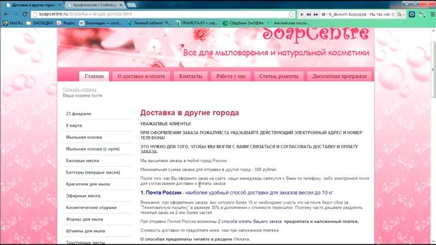
Task: Open the Главная site menu tab
Action: click(x=94, y=76)
